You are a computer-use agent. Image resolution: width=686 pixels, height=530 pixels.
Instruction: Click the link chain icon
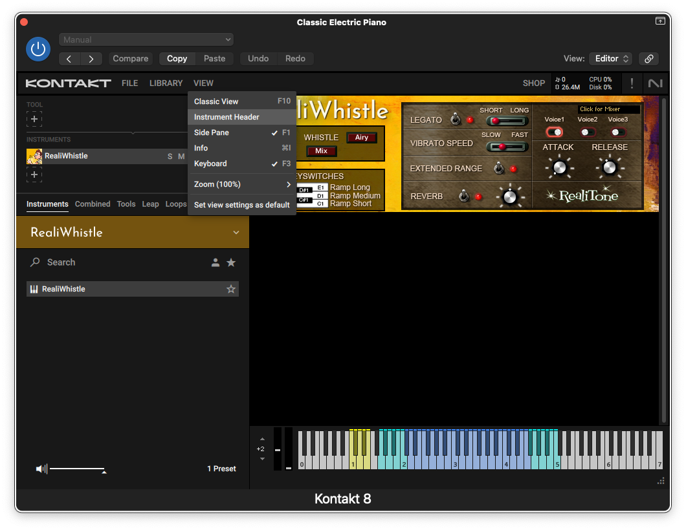(649, 59)
